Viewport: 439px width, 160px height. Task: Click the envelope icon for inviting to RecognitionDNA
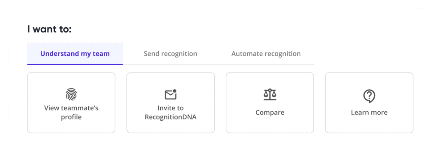tap(171, 94)
